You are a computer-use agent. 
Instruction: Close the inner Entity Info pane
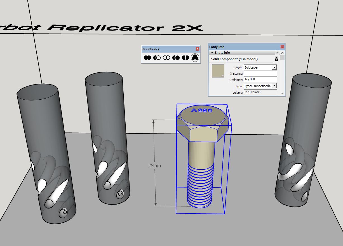277,53
